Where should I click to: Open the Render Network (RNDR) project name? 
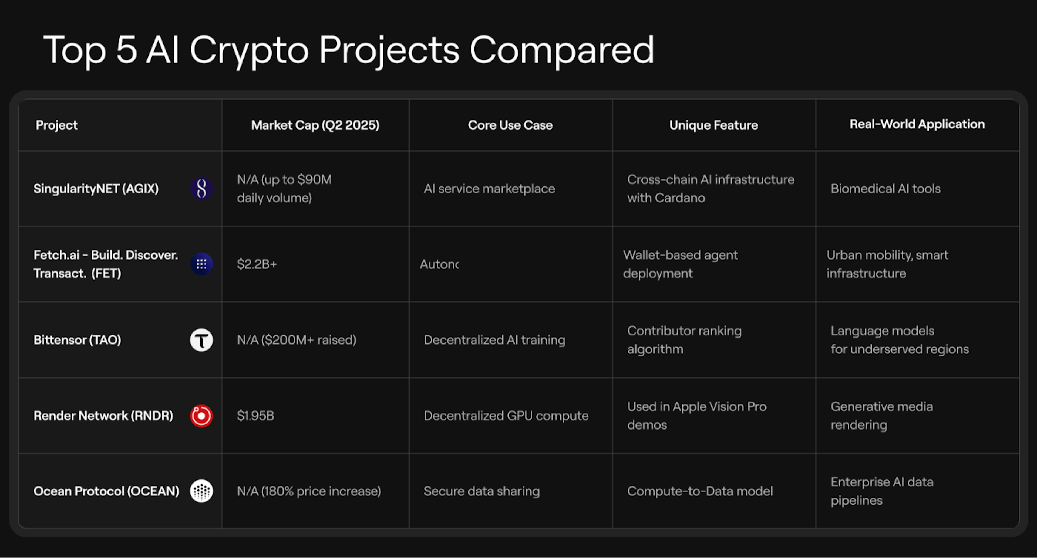103,416
